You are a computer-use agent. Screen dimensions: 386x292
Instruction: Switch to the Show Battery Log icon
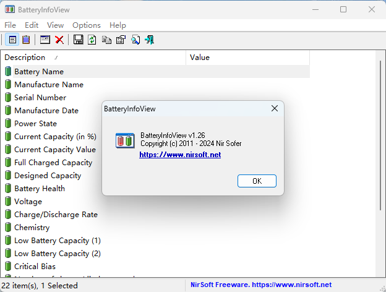26,40
